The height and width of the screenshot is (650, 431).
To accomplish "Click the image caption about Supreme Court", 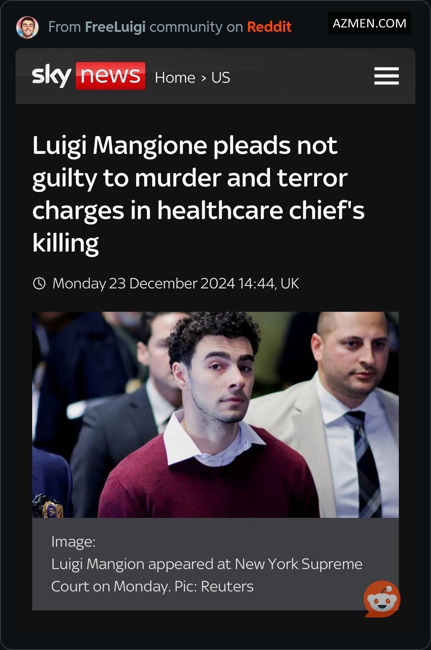I will click(x=207, y=575).
